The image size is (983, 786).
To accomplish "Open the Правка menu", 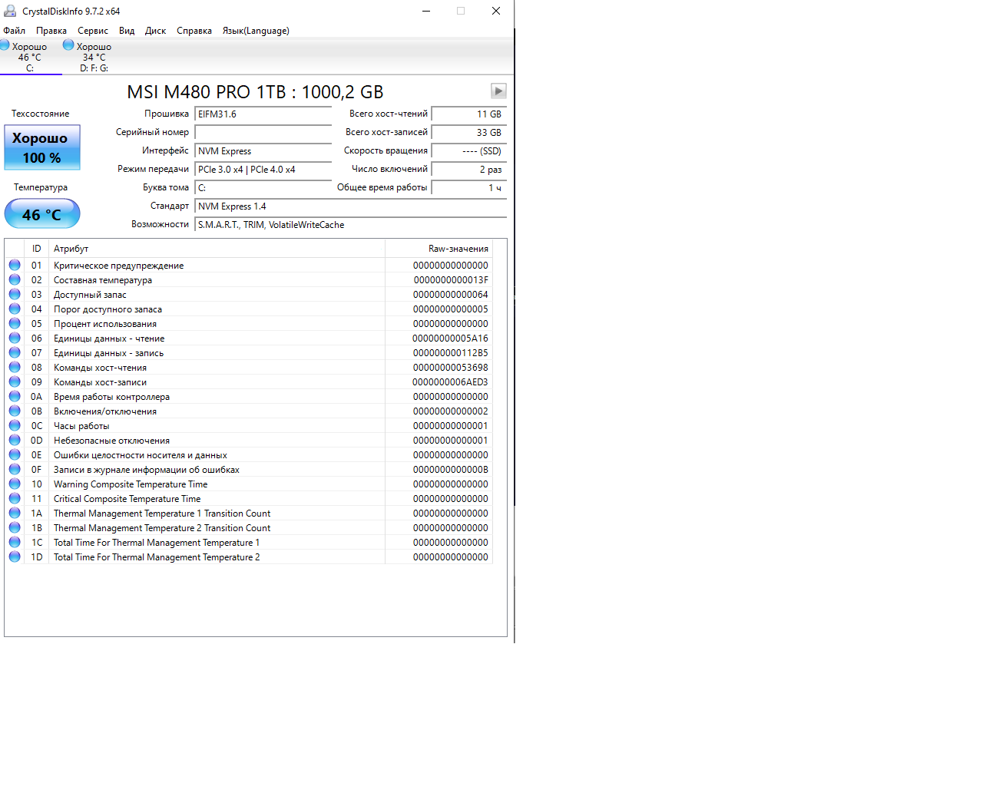I will pyautogui.click(x=51, y=31).
